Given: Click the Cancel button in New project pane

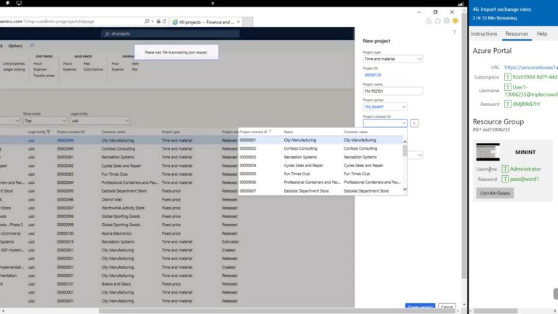Looking at the screenshot, I should [447, 306].
